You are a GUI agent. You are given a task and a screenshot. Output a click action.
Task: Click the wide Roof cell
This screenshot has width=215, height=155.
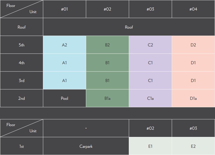(129, 27)
